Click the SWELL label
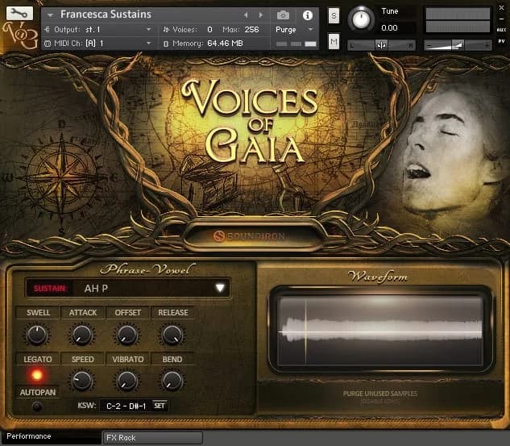510x446 pixels. [38, 313]
